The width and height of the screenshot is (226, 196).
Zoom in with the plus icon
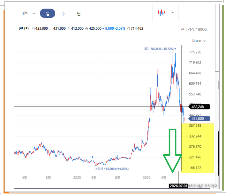click(203, 13)
